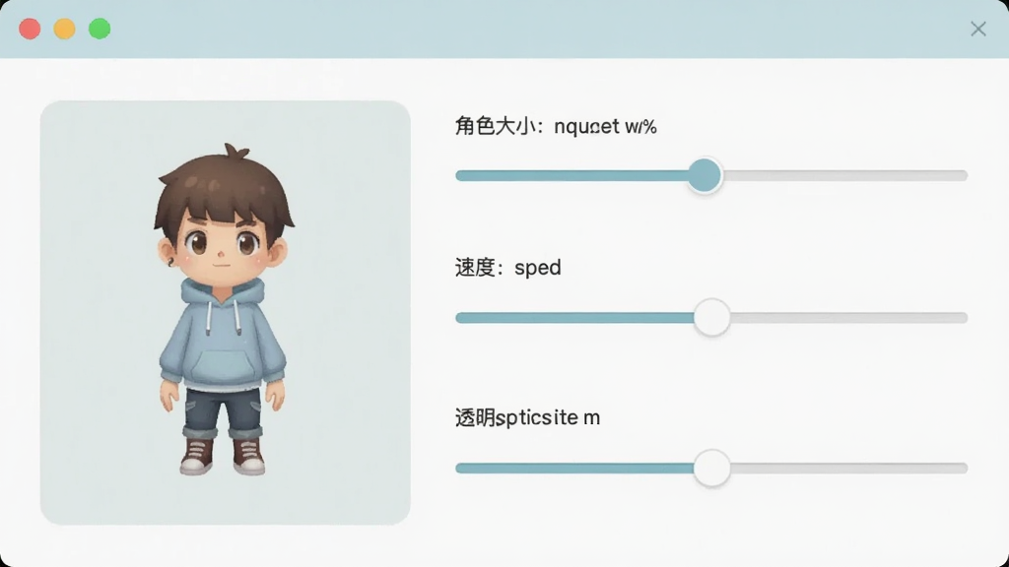Click the unfilled track of 角色大小 slider

[844, 175]
